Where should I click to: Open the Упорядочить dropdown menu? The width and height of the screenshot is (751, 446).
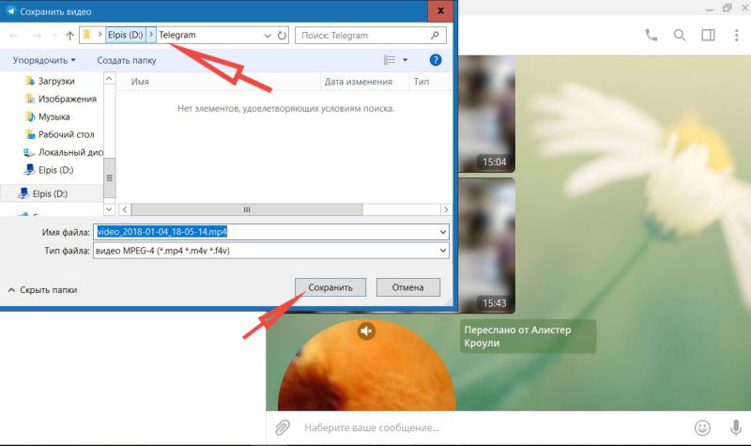[x=44, y=60]
